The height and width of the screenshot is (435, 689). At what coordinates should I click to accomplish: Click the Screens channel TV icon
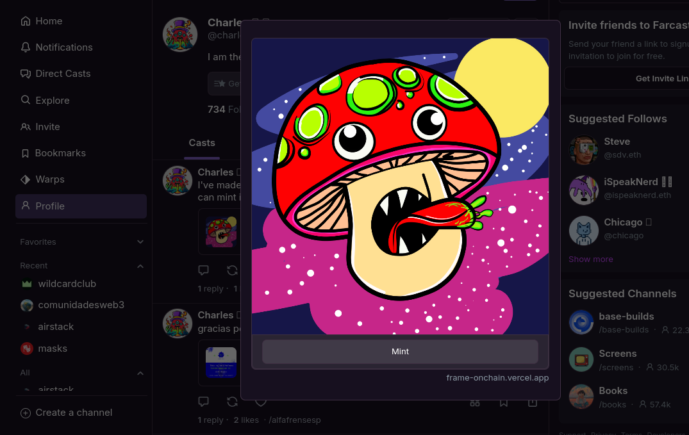click(581, 359)
